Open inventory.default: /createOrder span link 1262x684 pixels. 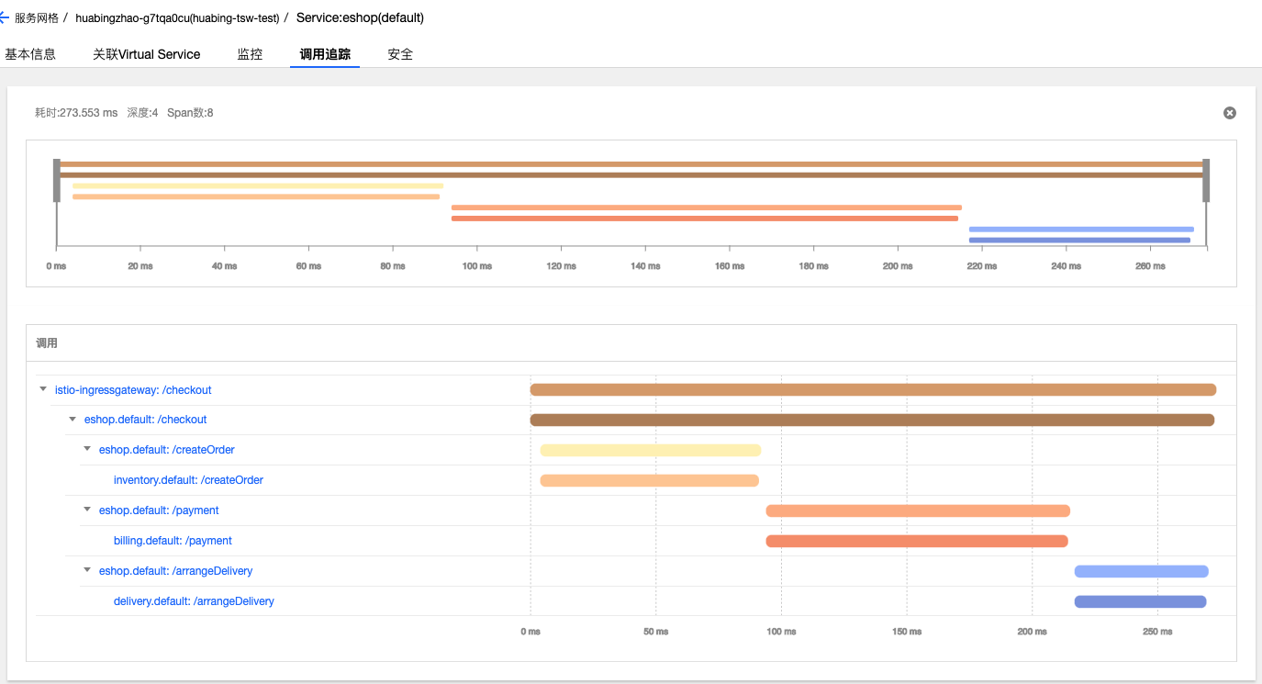[188, 480]
